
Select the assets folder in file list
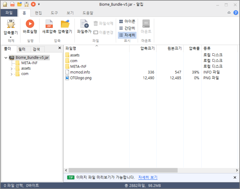(75, 55)
